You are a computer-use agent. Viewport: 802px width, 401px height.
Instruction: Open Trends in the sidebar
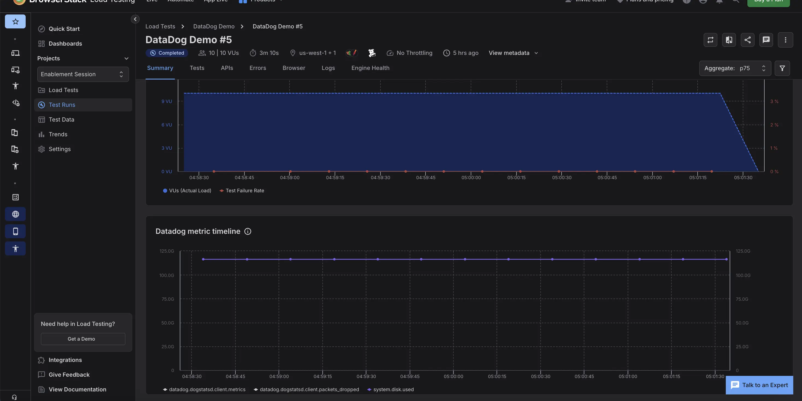click(83, 134)
